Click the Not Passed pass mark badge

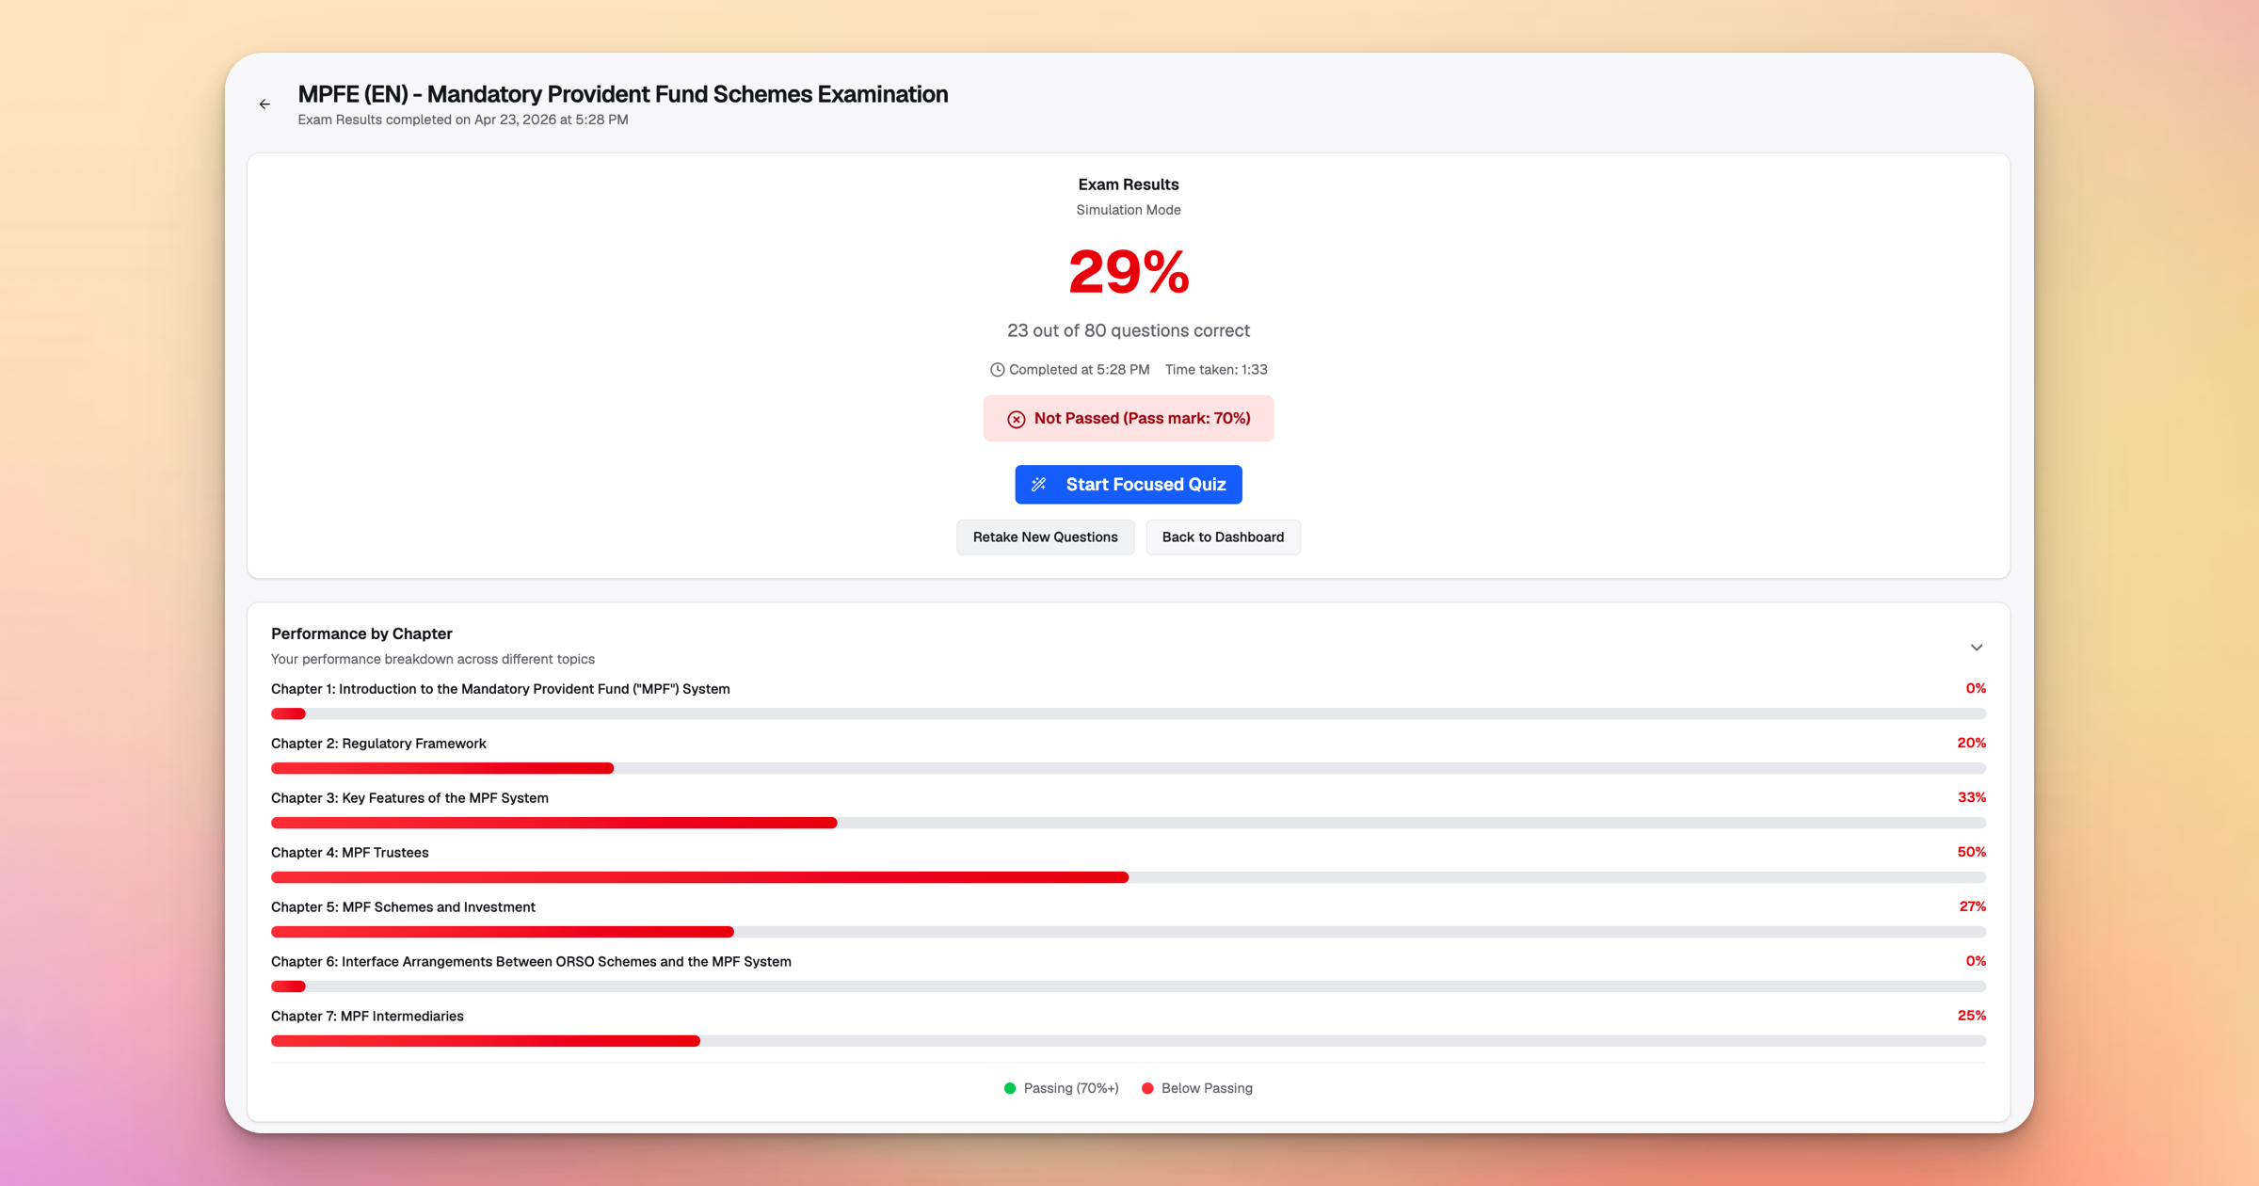[x=1128, y=419]
